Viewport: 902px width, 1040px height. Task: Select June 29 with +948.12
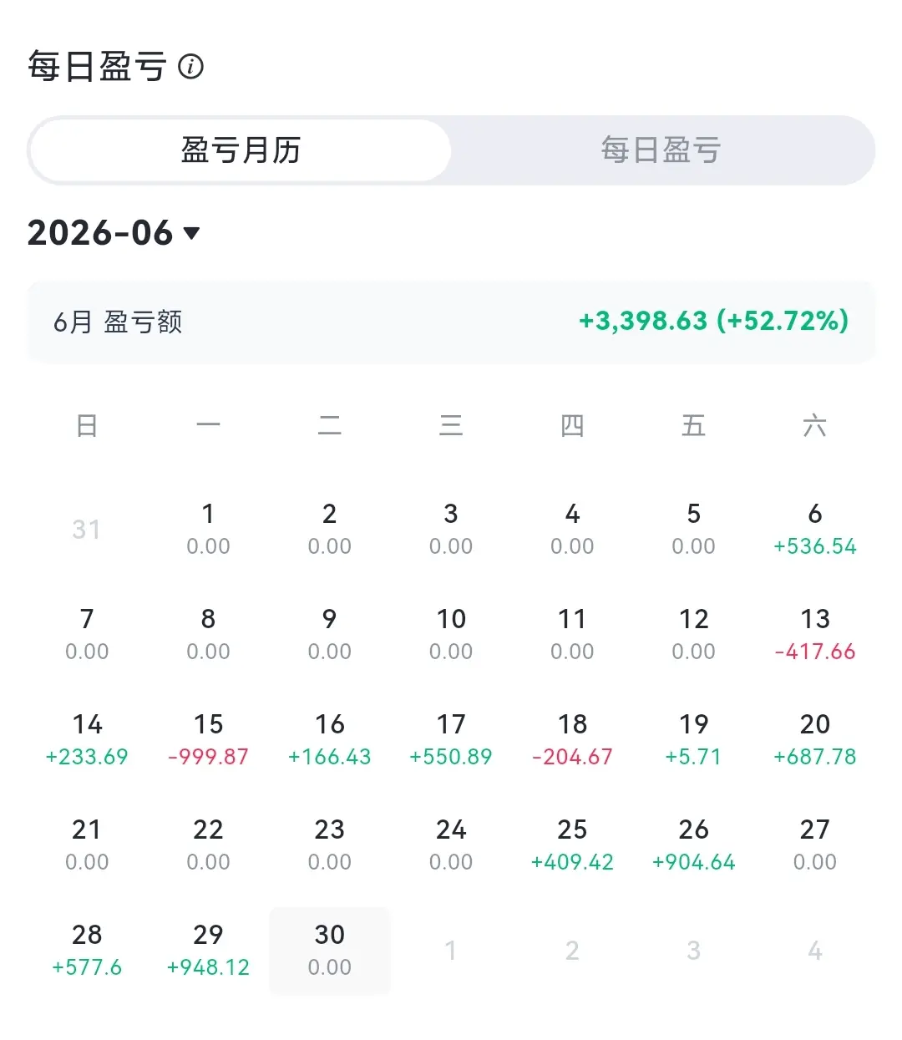click(208, 951)
